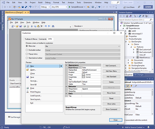This screenshot has width=155, height=129.
Task: Collapse the Appearance property category
Action: (x=66, y=65)
